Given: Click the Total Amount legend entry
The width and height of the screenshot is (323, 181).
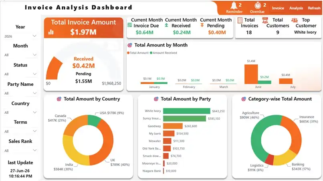Looking at the screenshot, I should point(138,53).
